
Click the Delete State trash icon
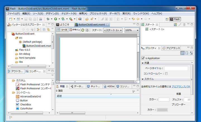coord(184,25)
